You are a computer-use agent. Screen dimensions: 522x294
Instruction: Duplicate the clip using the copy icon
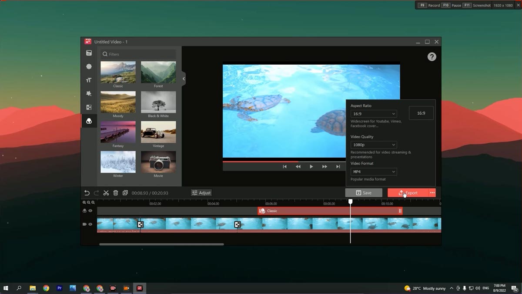(x=125, y=192)
